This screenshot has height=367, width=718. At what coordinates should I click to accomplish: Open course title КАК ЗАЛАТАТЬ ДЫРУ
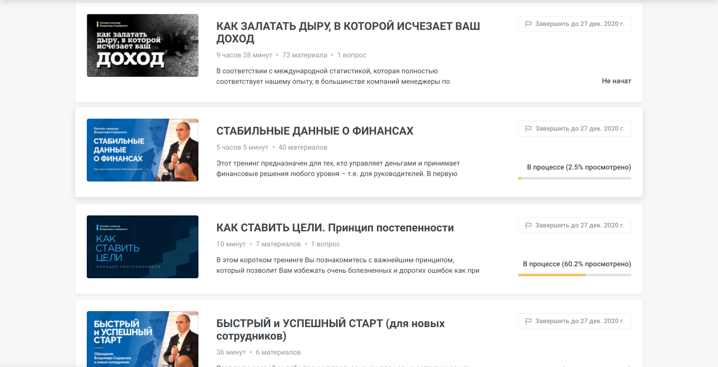(348, 32)
